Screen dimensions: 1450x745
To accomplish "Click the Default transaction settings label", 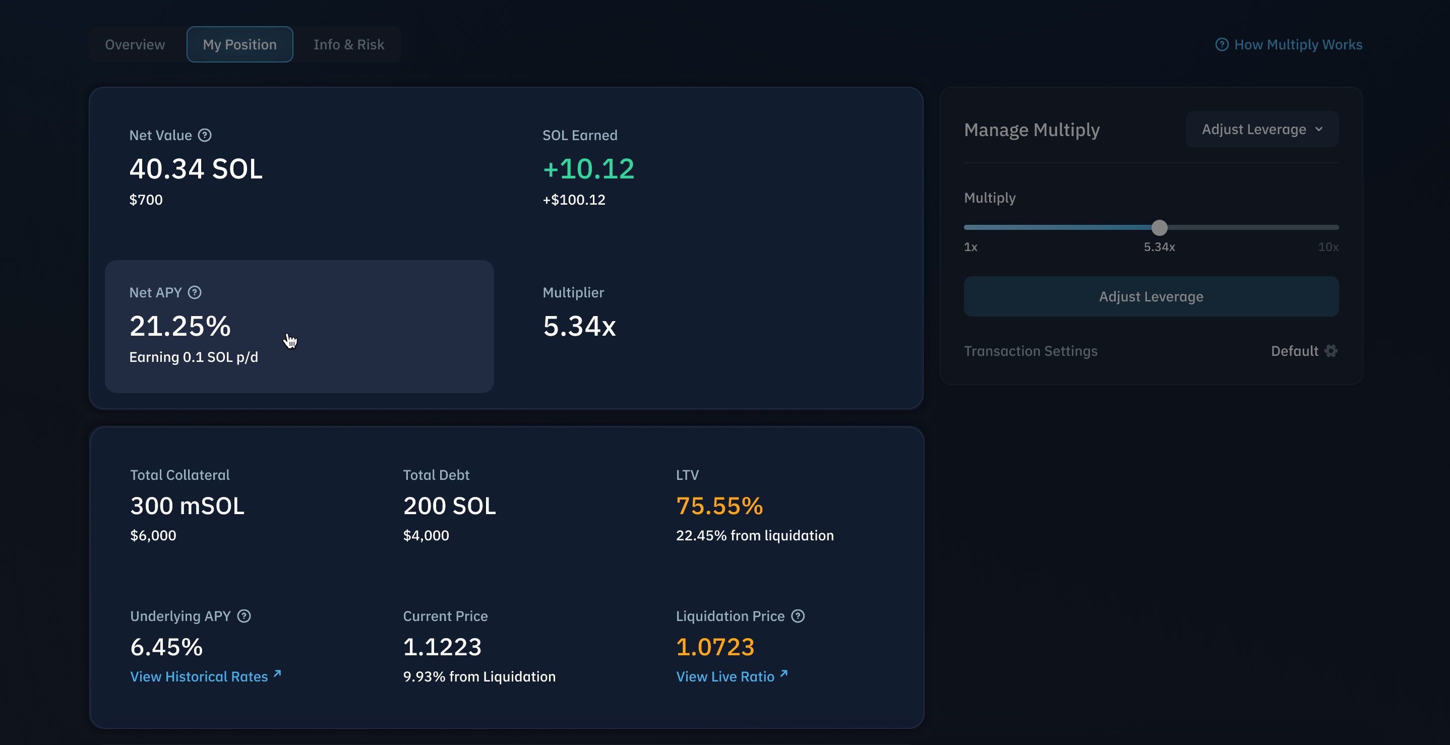I will (1294, 351).
